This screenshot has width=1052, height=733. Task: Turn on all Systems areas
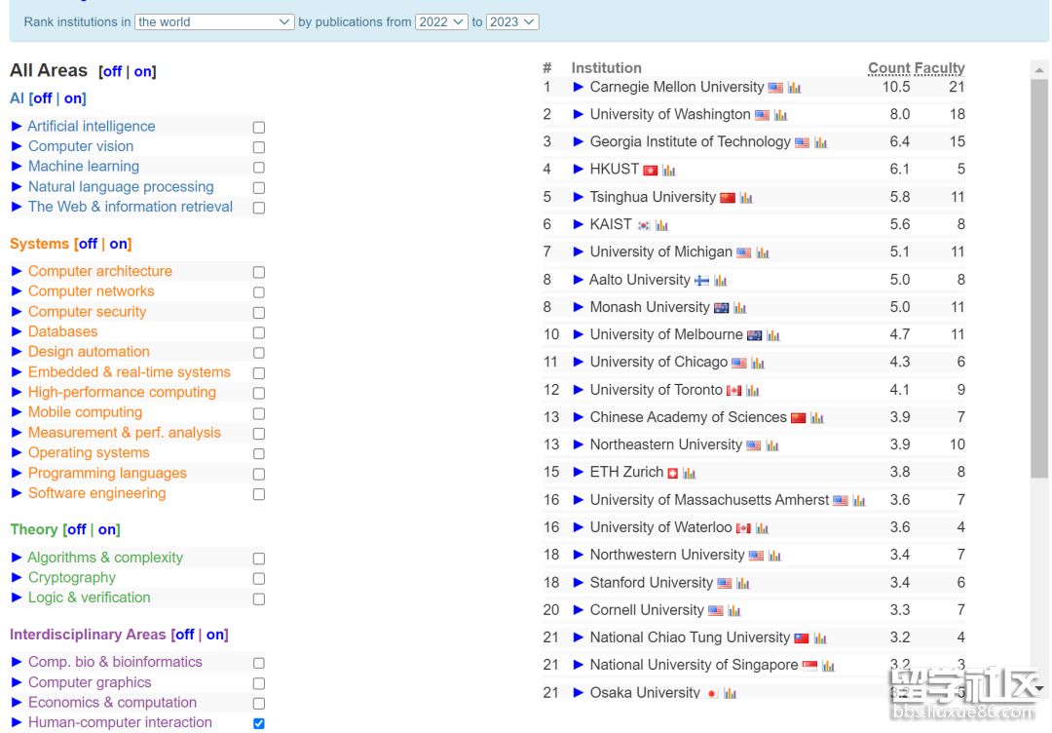click(118, 244)
